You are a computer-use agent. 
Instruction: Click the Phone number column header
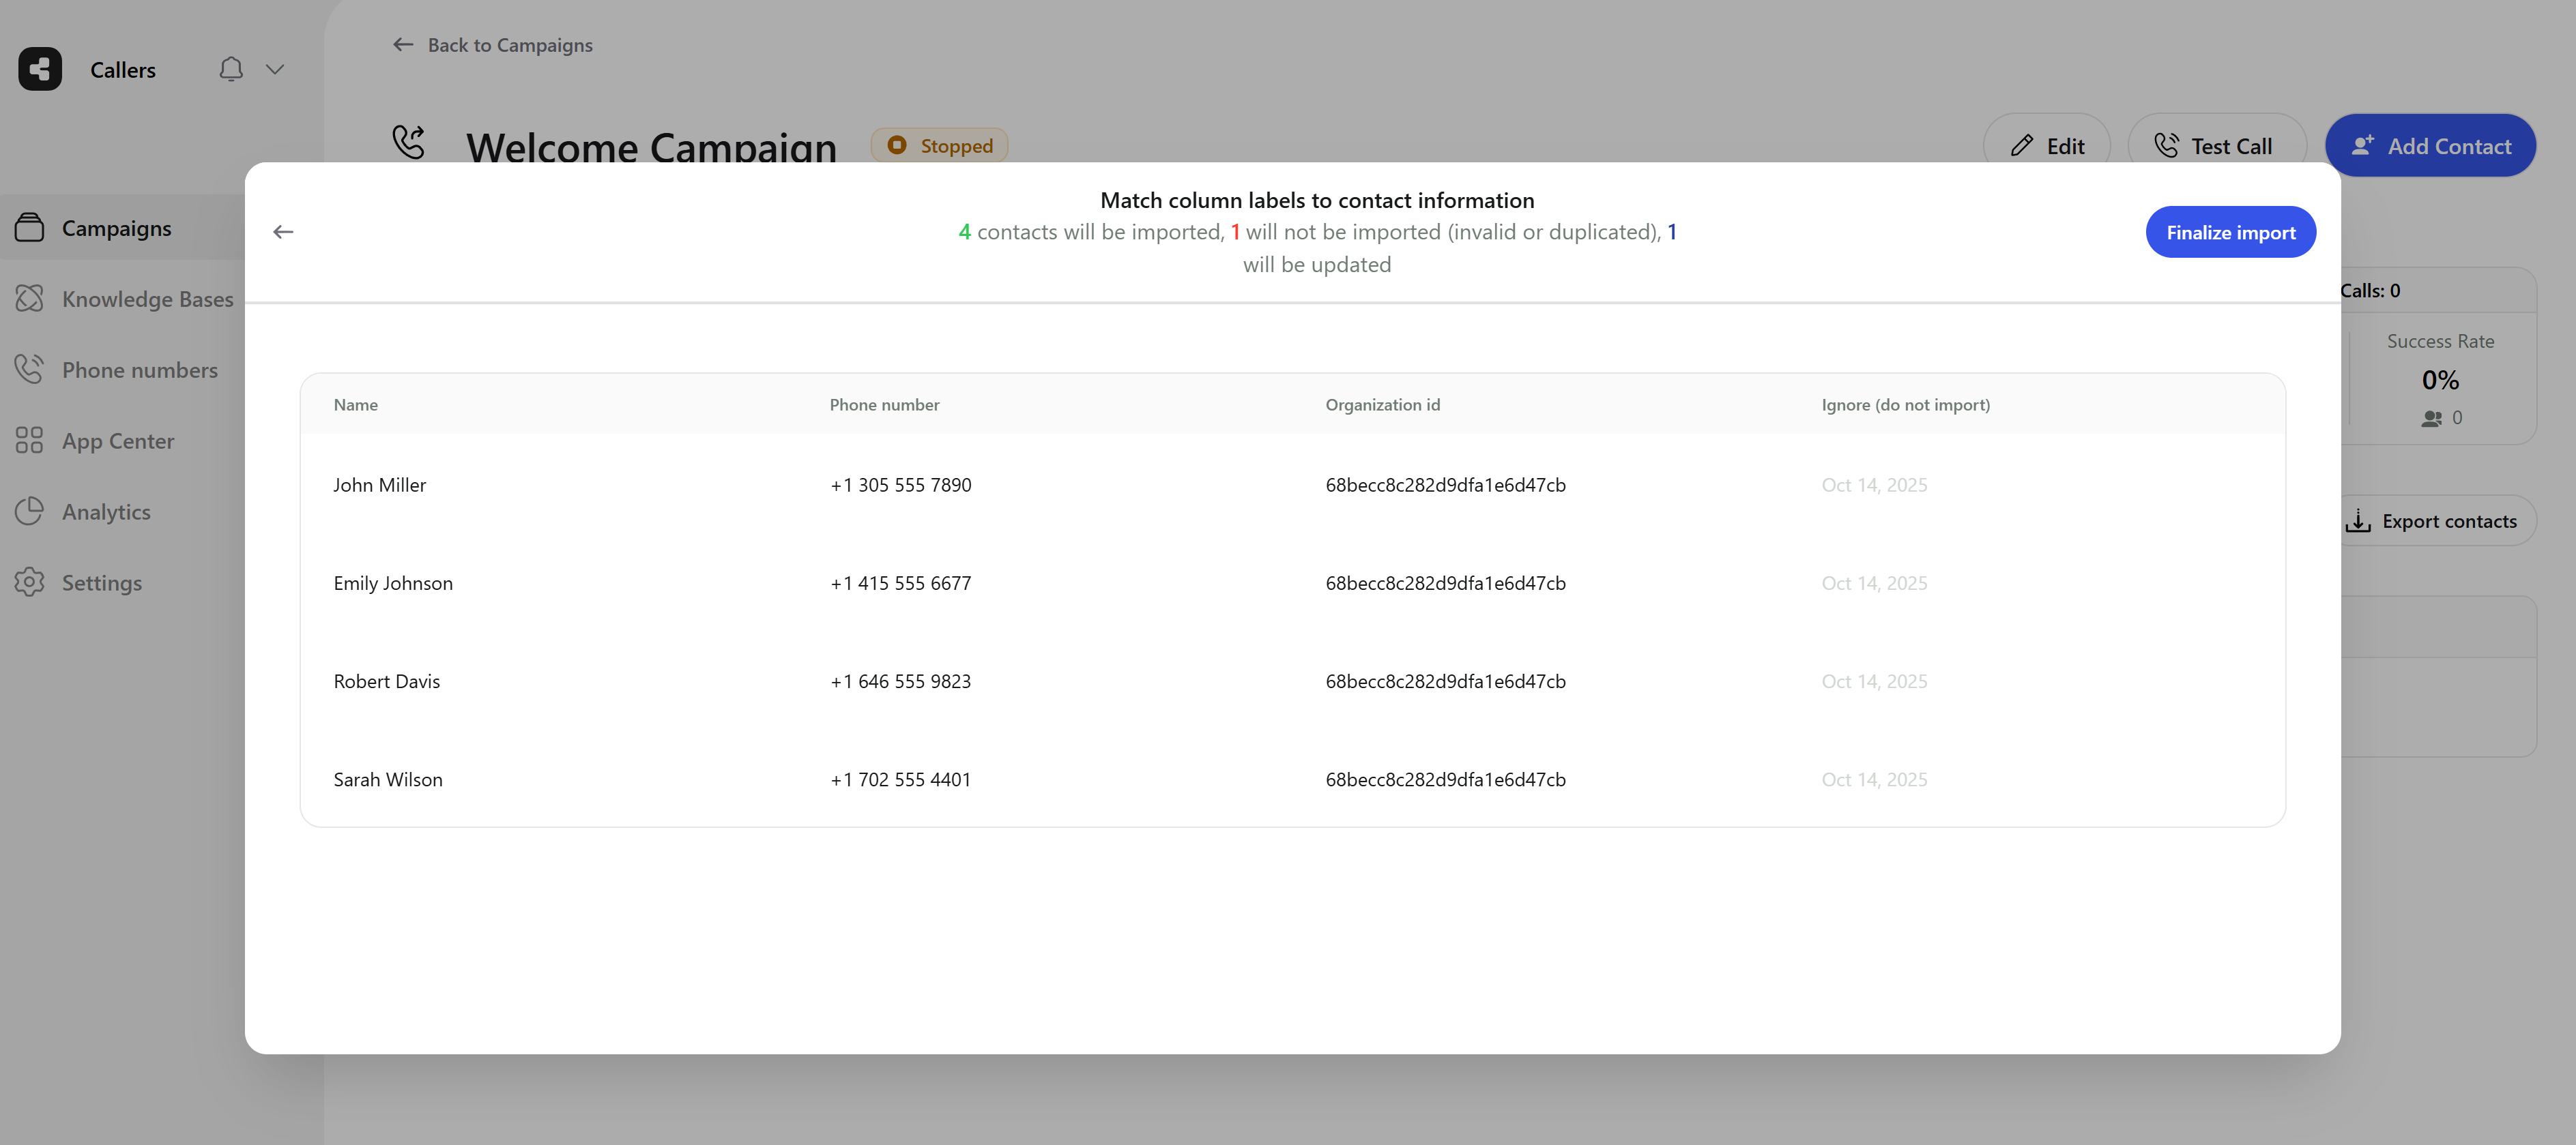884,404
